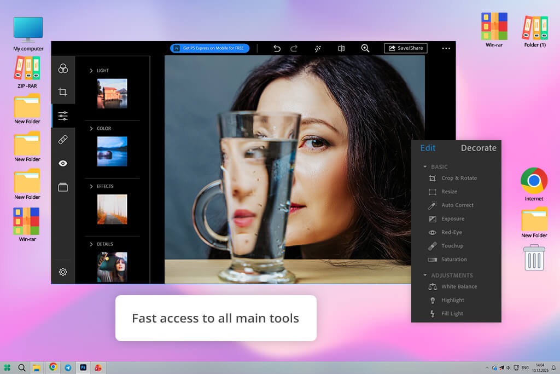Show hidden tray icons arrow
Viewport: 560px width, 374px height.
click(x=487, y=367)
